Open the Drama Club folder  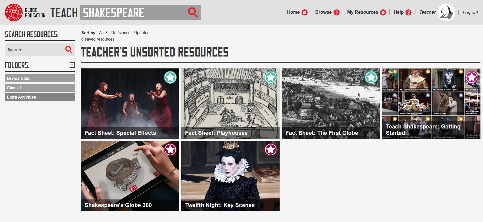[x=40, y=78]
